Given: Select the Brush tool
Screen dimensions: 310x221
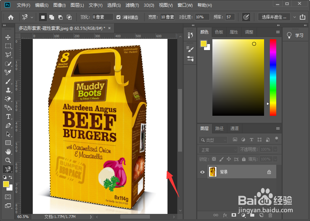Looking at the screenshot, I should [8, 81].
